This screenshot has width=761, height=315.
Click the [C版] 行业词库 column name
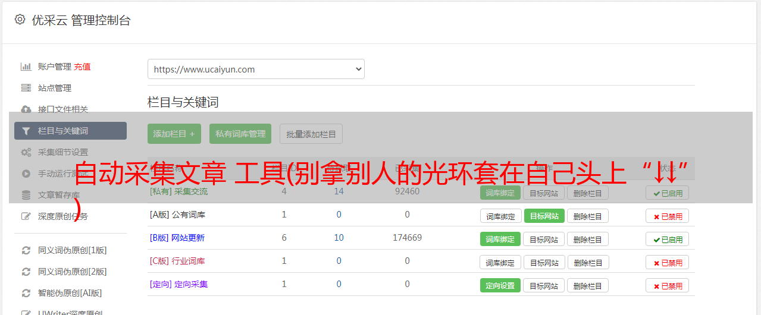177,261
